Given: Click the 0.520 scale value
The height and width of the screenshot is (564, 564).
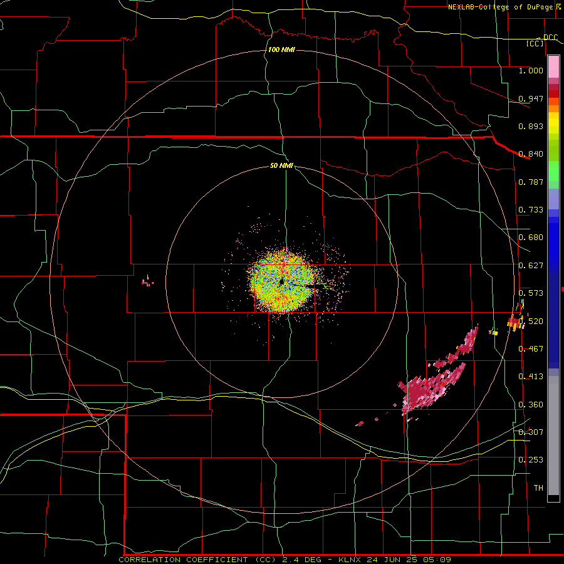Looking at the screenshot, I should click(531, 321).
